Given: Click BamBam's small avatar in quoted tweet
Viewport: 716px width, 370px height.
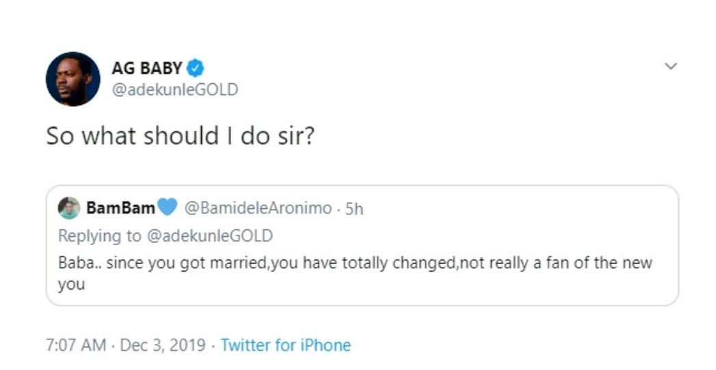Looking at the screenshot, I should [69, 208].
